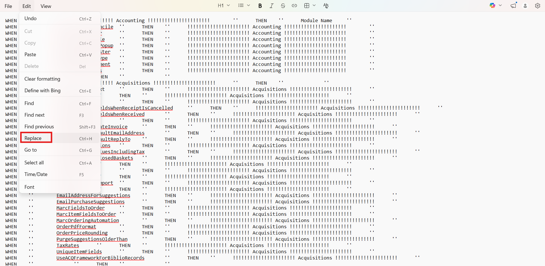Open Settings with the gear icon

click(x=537, y=6)
